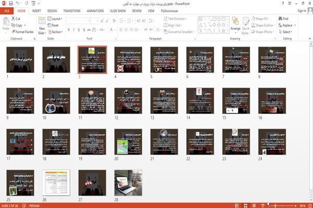313x208 pixels.
Task: Open Shape Fill dropdown
Action: (x=260, y=19)
